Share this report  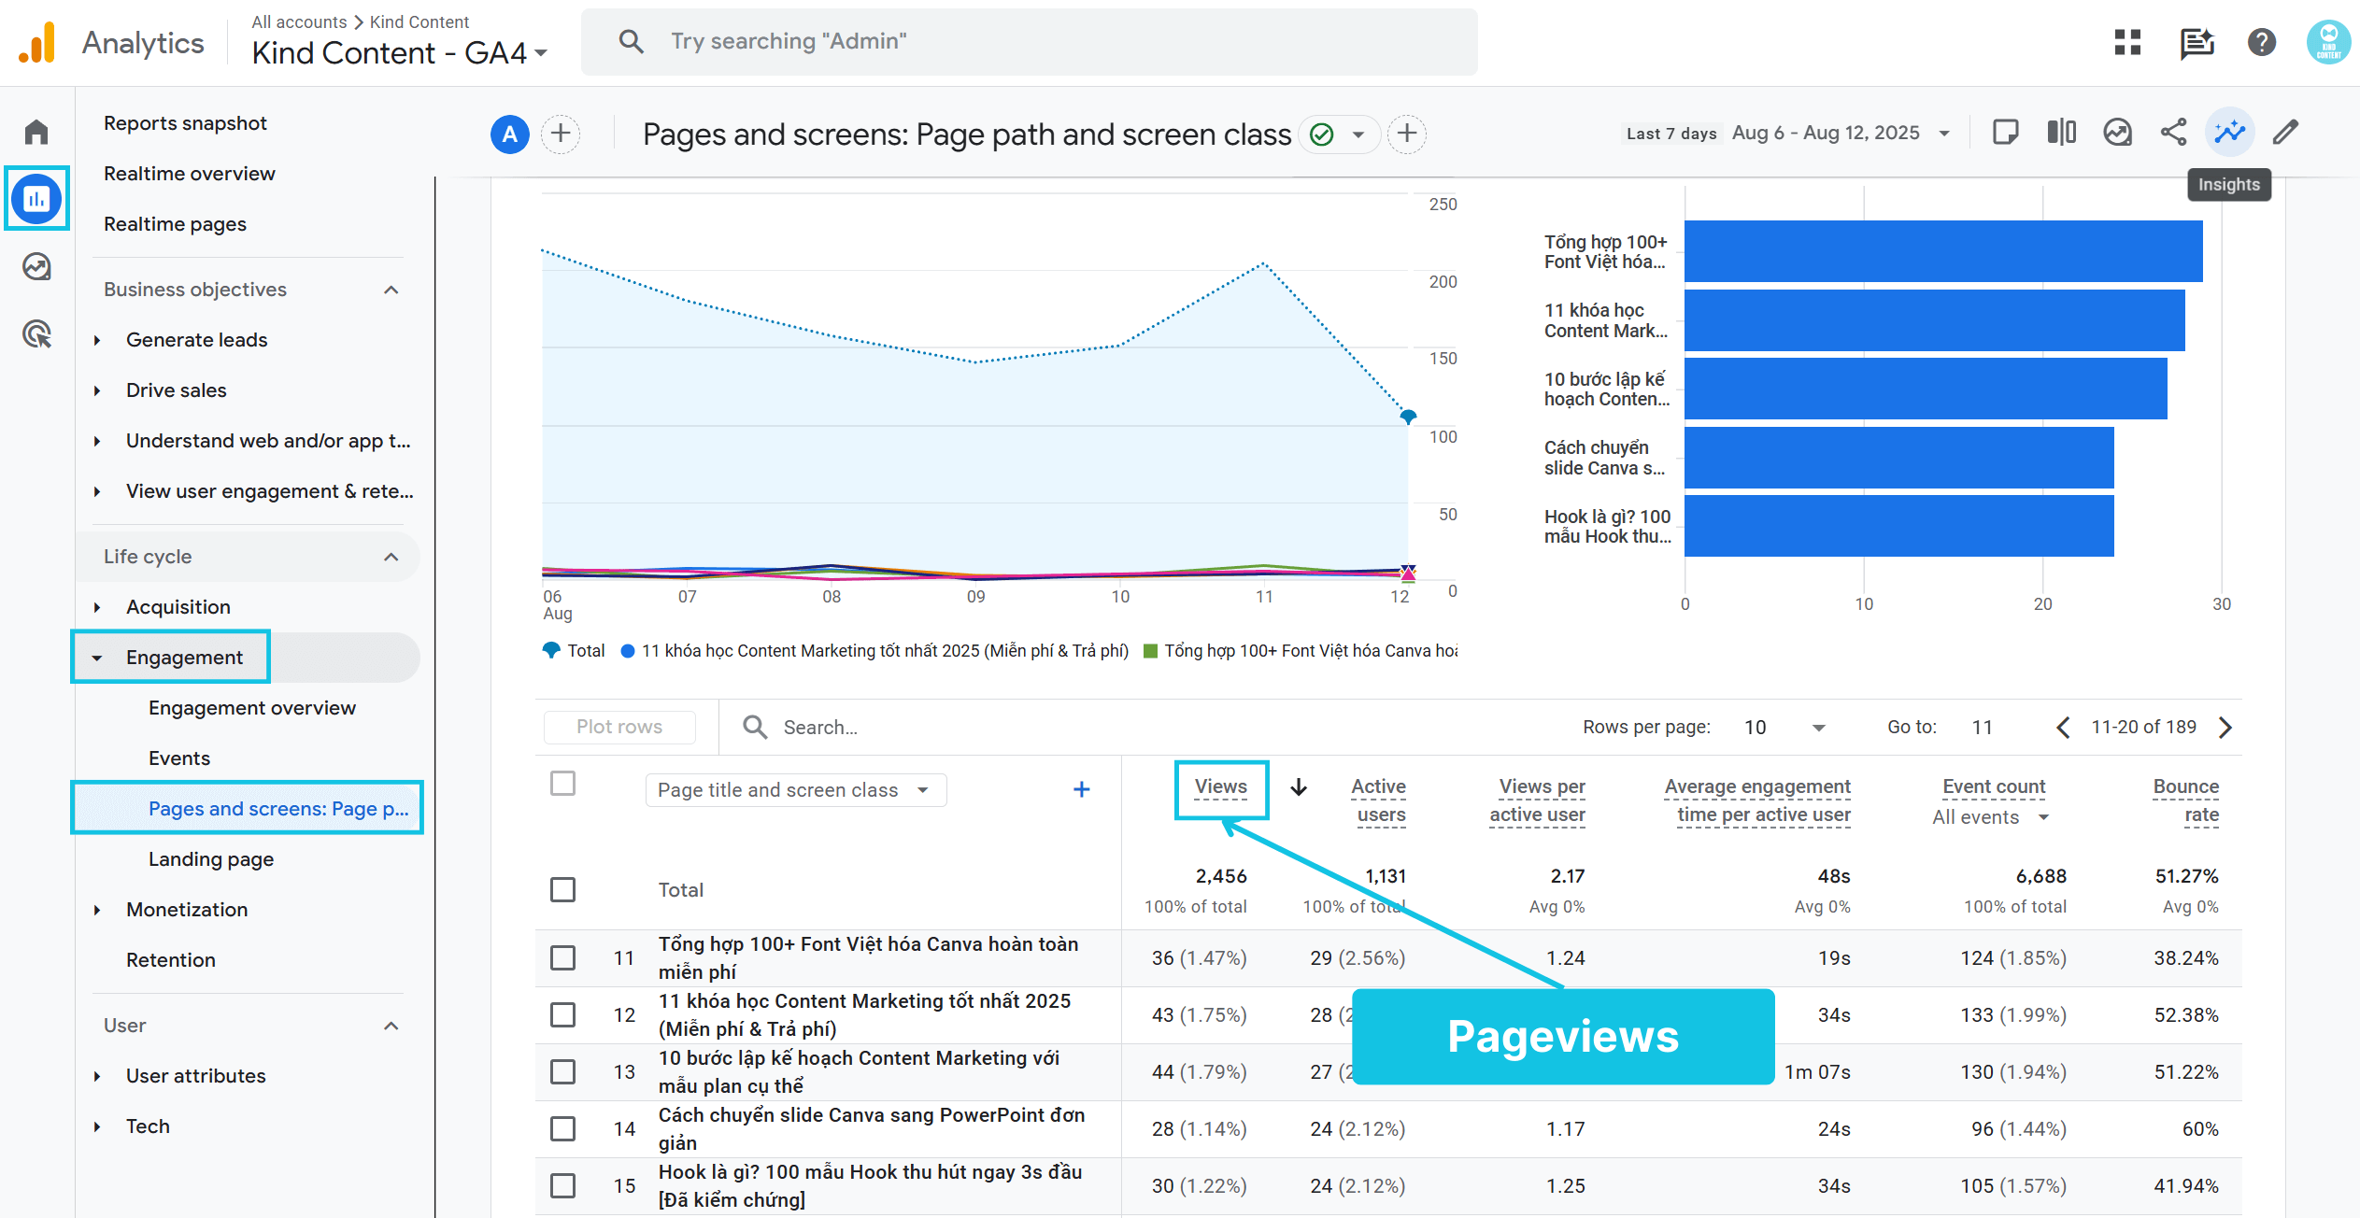pos(2174,133)
